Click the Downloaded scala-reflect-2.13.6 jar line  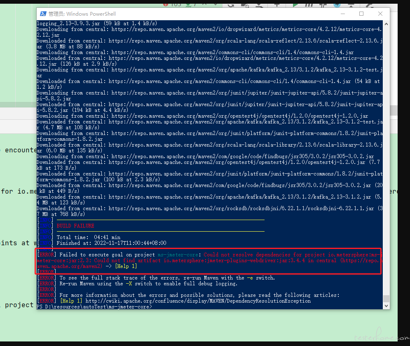(x=209, y=44)
